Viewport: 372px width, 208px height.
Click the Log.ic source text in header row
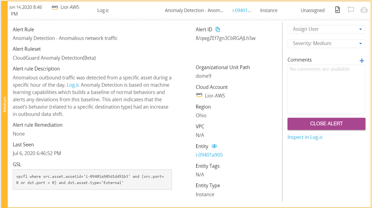tap(103, 10)
